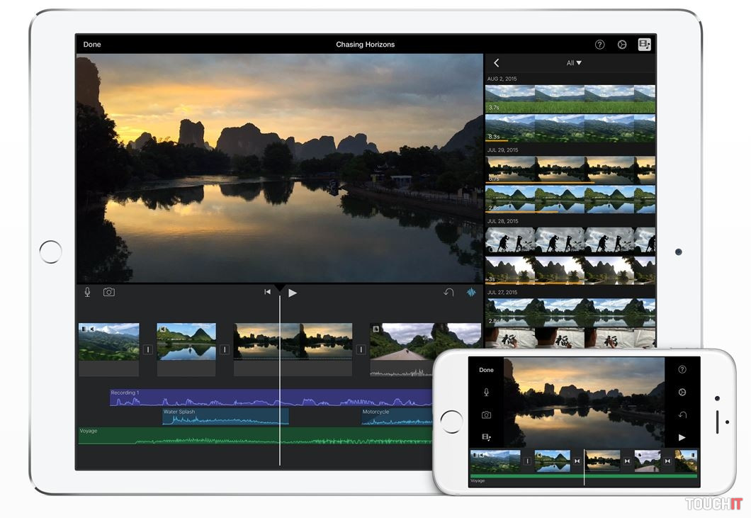Tap the iPhone microphone icon

486,392
